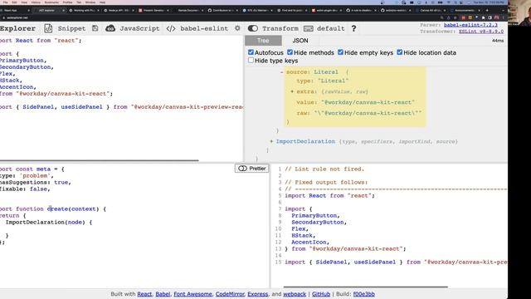Open the React footer link
The image size is (531, 299).
[x=144, y=294]
